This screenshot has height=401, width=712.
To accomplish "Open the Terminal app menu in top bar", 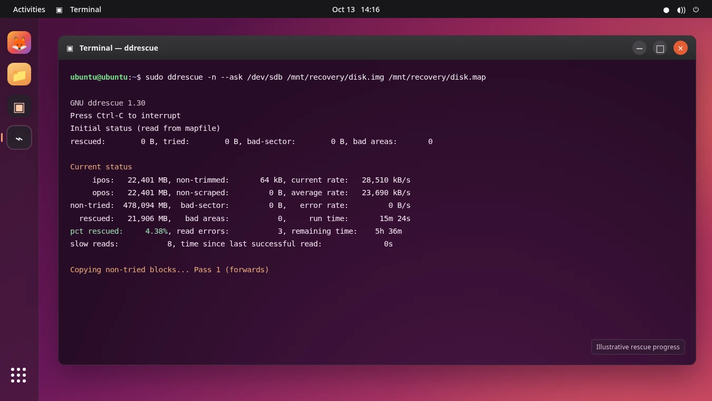I will (x=85, y=9).
